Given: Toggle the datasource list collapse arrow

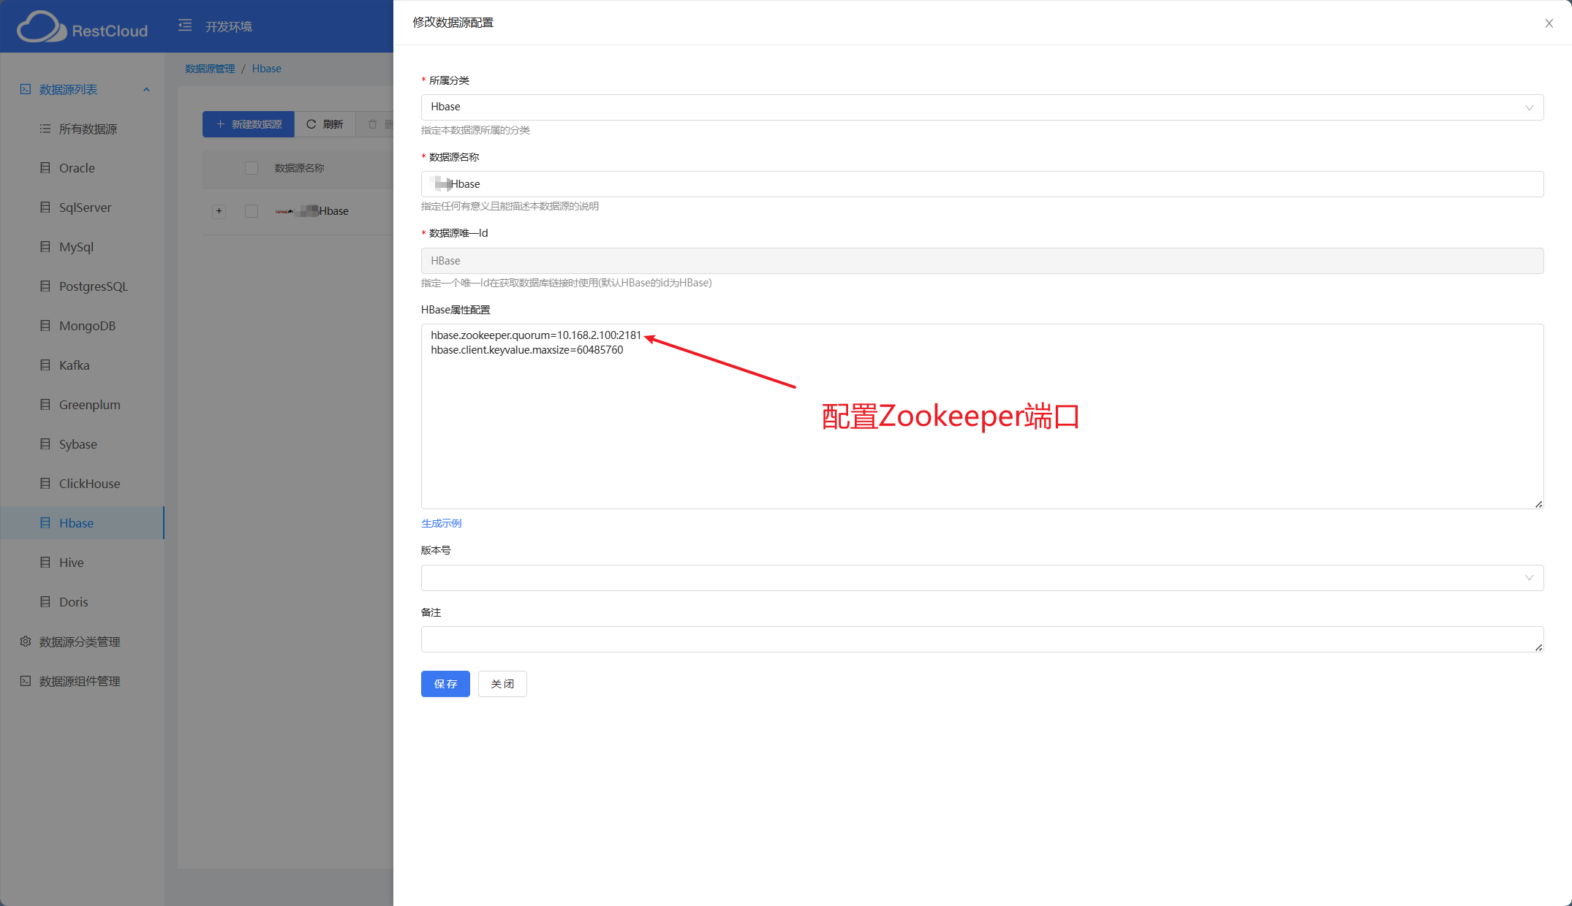Looking at the screenshot, I should click(146, 88).
